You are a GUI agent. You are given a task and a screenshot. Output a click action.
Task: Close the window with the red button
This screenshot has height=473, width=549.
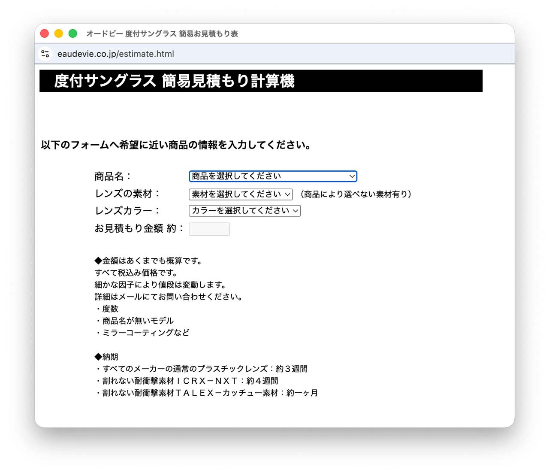coord(45,33)
